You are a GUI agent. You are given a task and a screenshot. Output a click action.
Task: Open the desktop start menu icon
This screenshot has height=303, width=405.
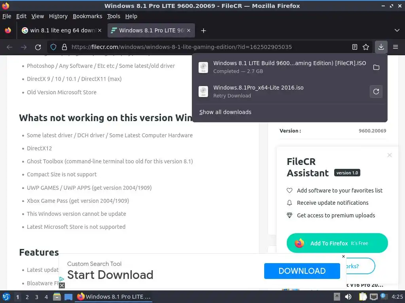(6, 297)
